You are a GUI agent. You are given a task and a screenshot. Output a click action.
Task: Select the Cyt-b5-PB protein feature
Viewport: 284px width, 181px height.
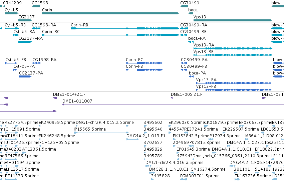click(x=11, y=63)
